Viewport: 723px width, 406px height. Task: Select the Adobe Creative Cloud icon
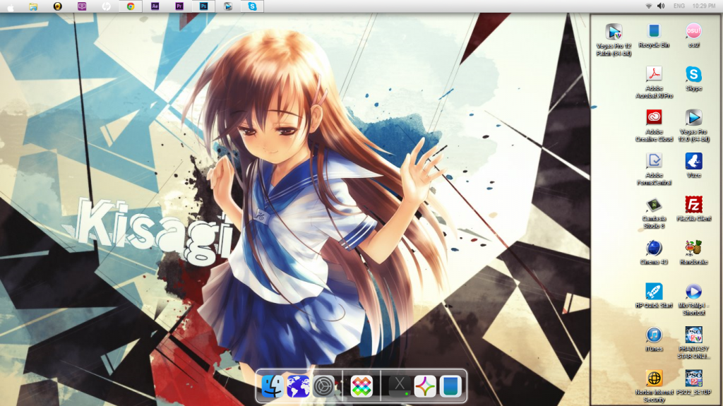pyautogui.click(x=654, y=126)
